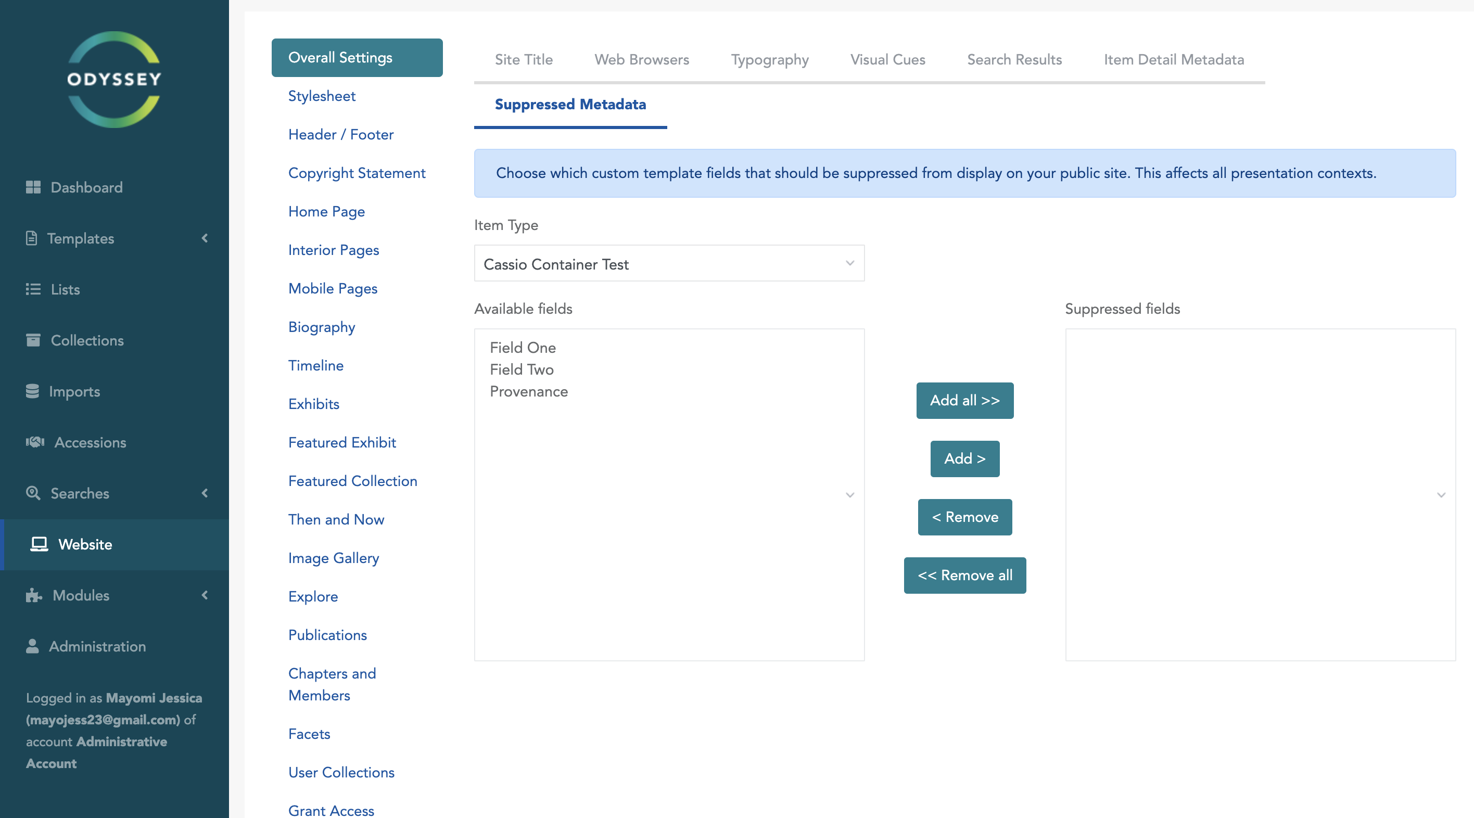Click the Administration user icon
The width and height of the screenshot is (1474, 818).
coord(33,646)
